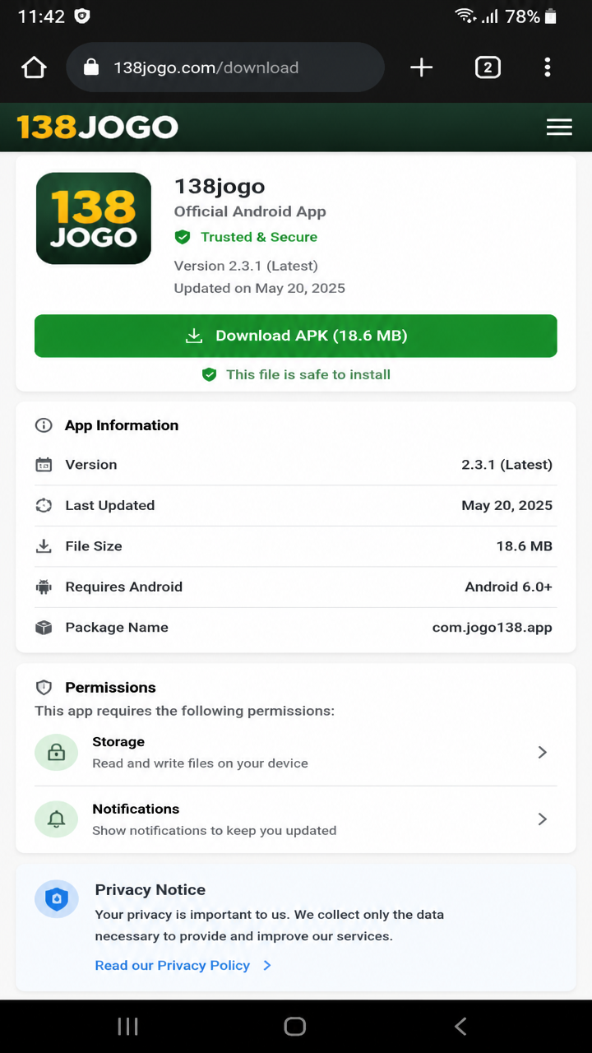Select the 'com.jogo138.app' package name
The height and width of the screenshot is (1053, 592).
tap(493, 627)
